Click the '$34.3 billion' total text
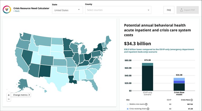Image resolution: width=202 pixels, height=111 pixels. coord(137,44)
